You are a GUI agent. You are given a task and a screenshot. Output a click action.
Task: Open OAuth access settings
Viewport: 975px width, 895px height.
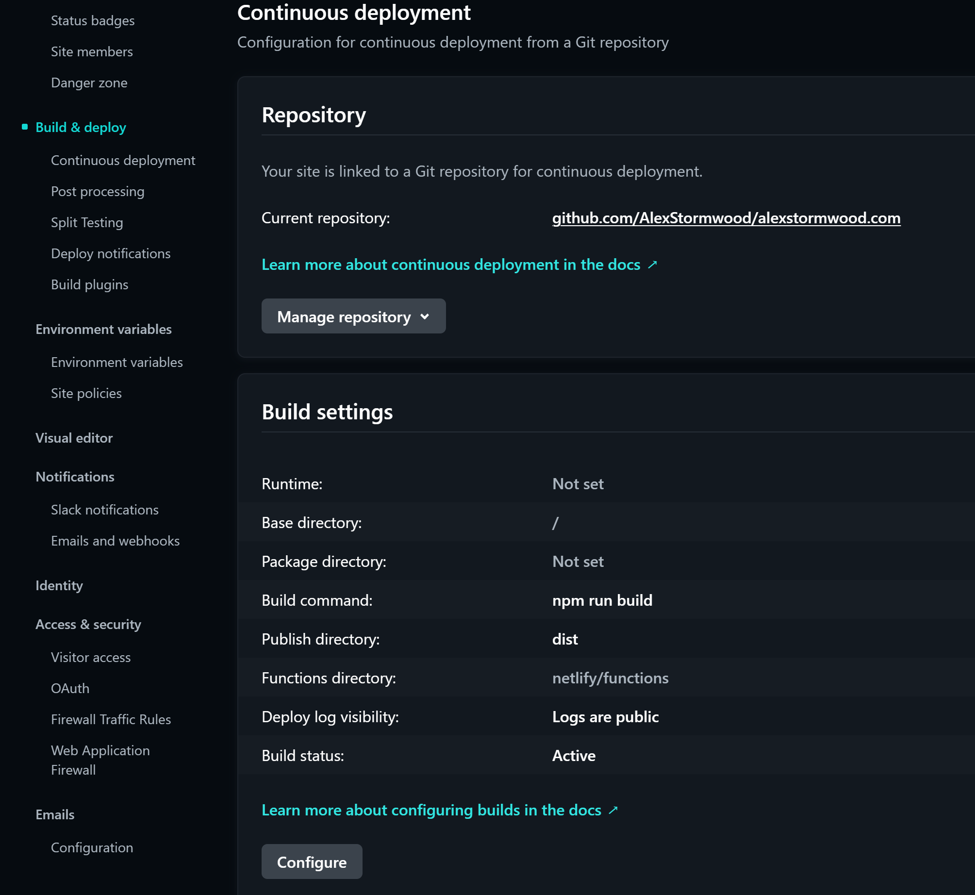(70, 688)
